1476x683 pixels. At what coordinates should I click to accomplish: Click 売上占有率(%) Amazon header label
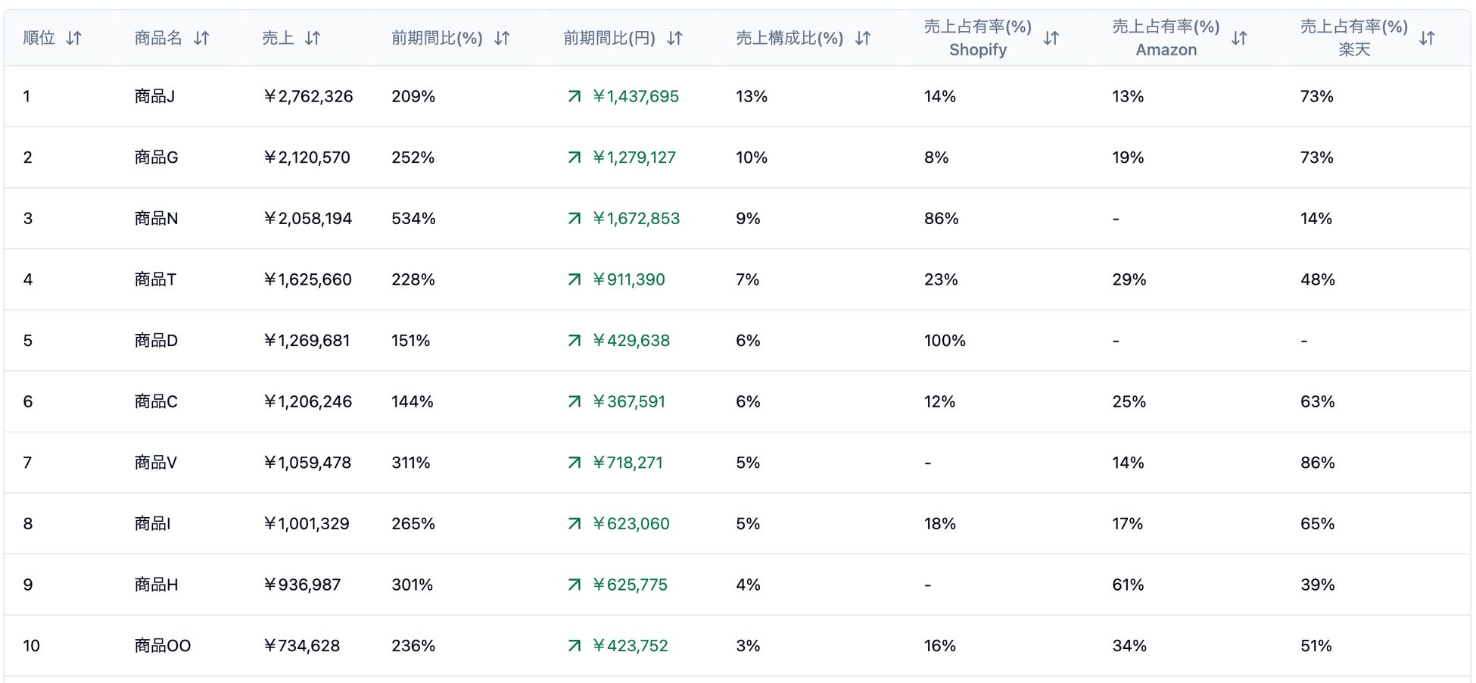tap(1166, 38)
